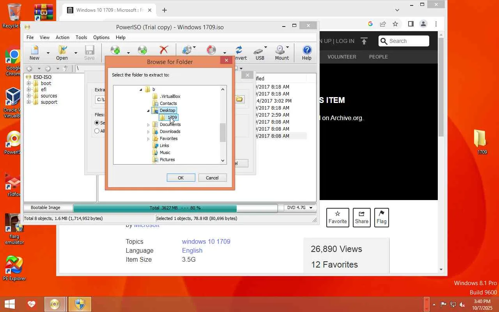Open the Action menu in PowerISO
This screenshot has width=499, height=312.
coord(62,37)
